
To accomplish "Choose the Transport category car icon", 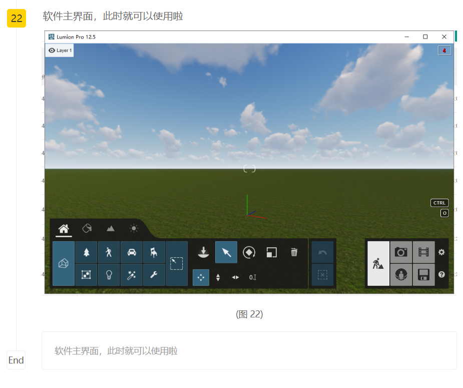I will pyautogui.click(x=132, y=252).
